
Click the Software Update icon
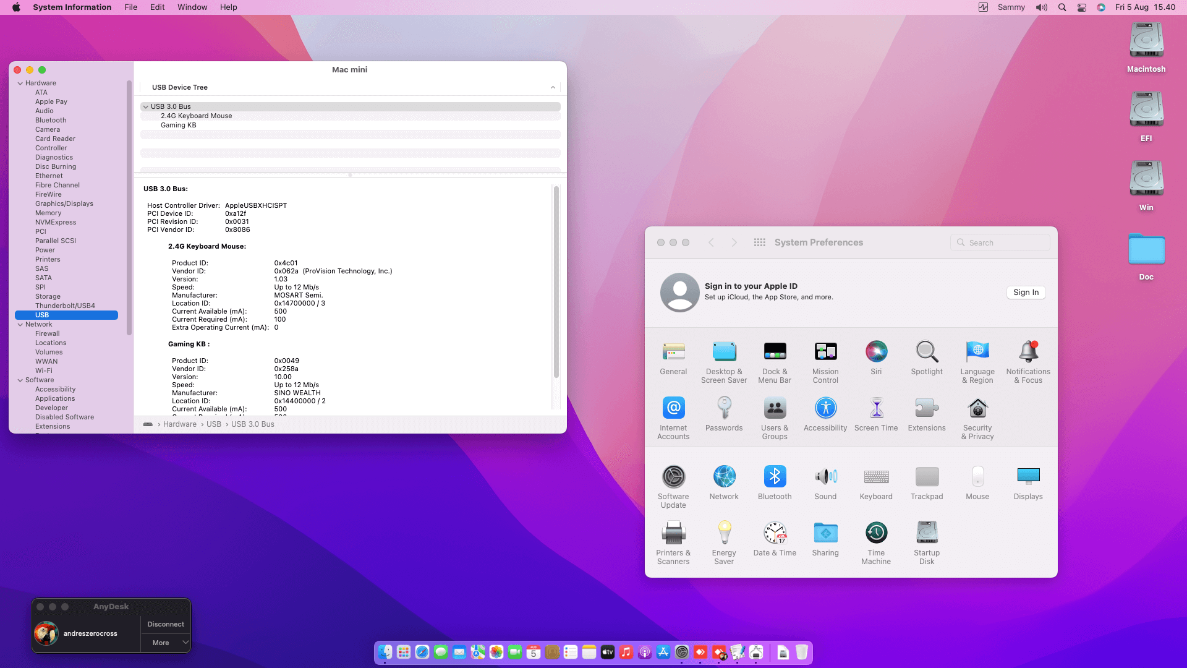(673, 477)
